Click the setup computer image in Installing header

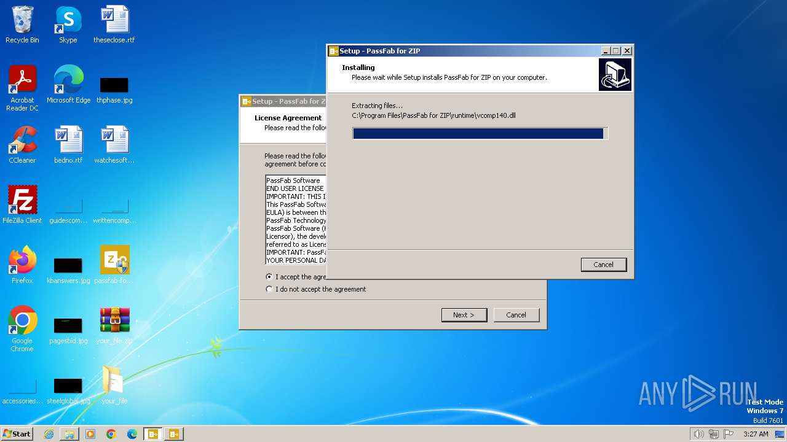click(615, 74)
